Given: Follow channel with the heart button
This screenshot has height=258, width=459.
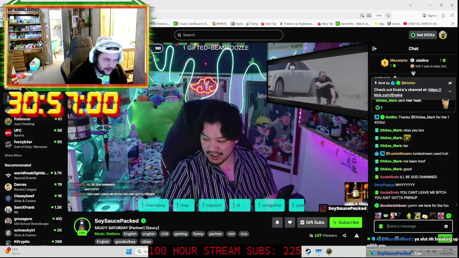Looking at the screenshot, I should click(x=290, y=223).
